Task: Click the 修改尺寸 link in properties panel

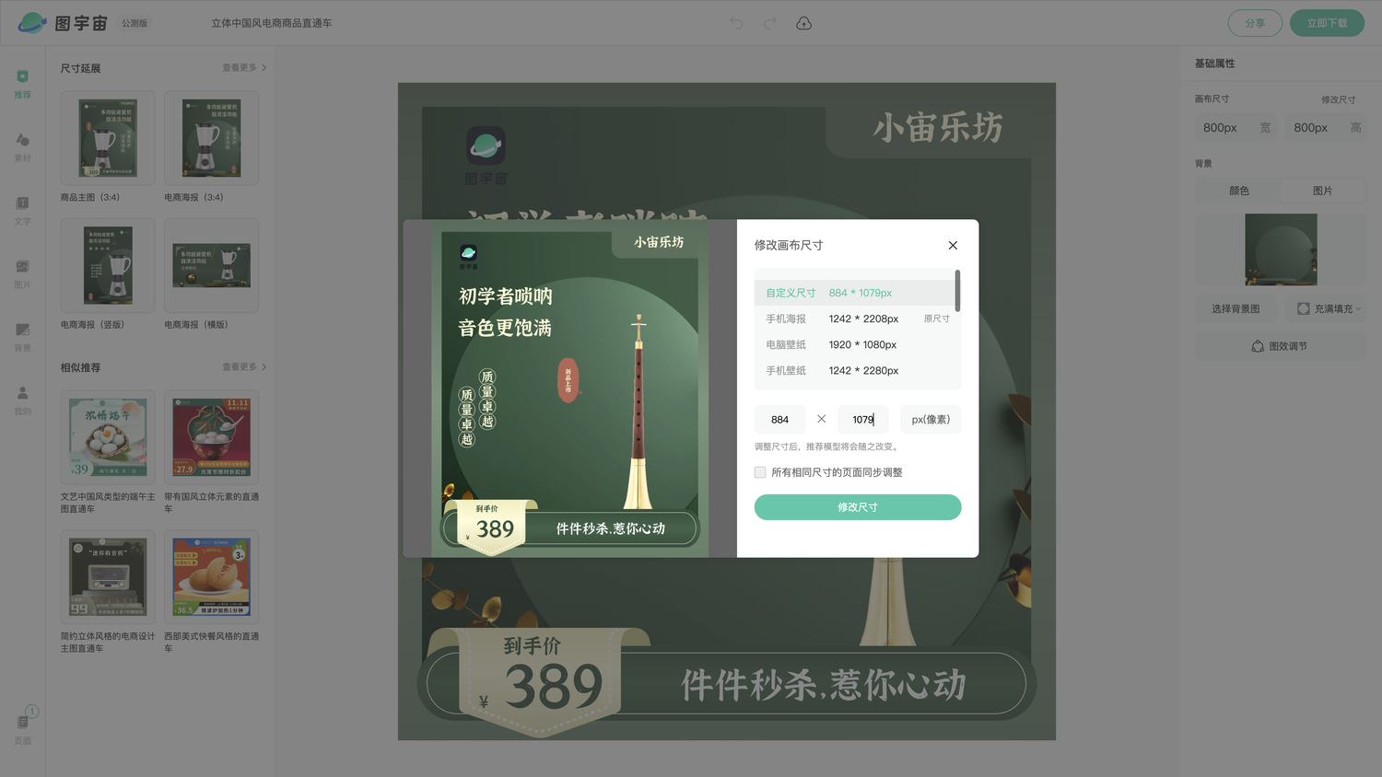Action: tap(1338, 99)
